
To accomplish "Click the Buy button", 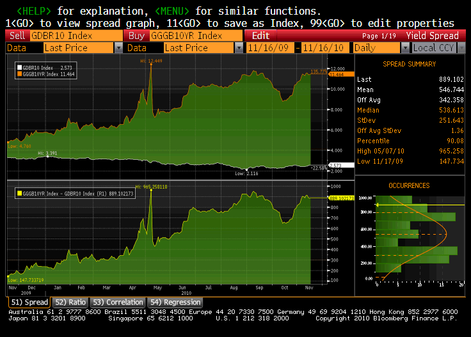I will (x=136, y=36).
